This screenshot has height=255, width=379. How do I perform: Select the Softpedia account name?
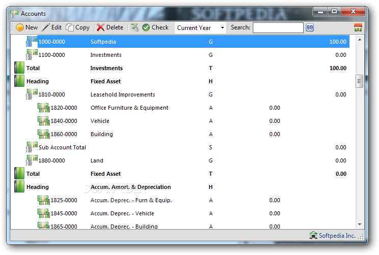[103, 42]
